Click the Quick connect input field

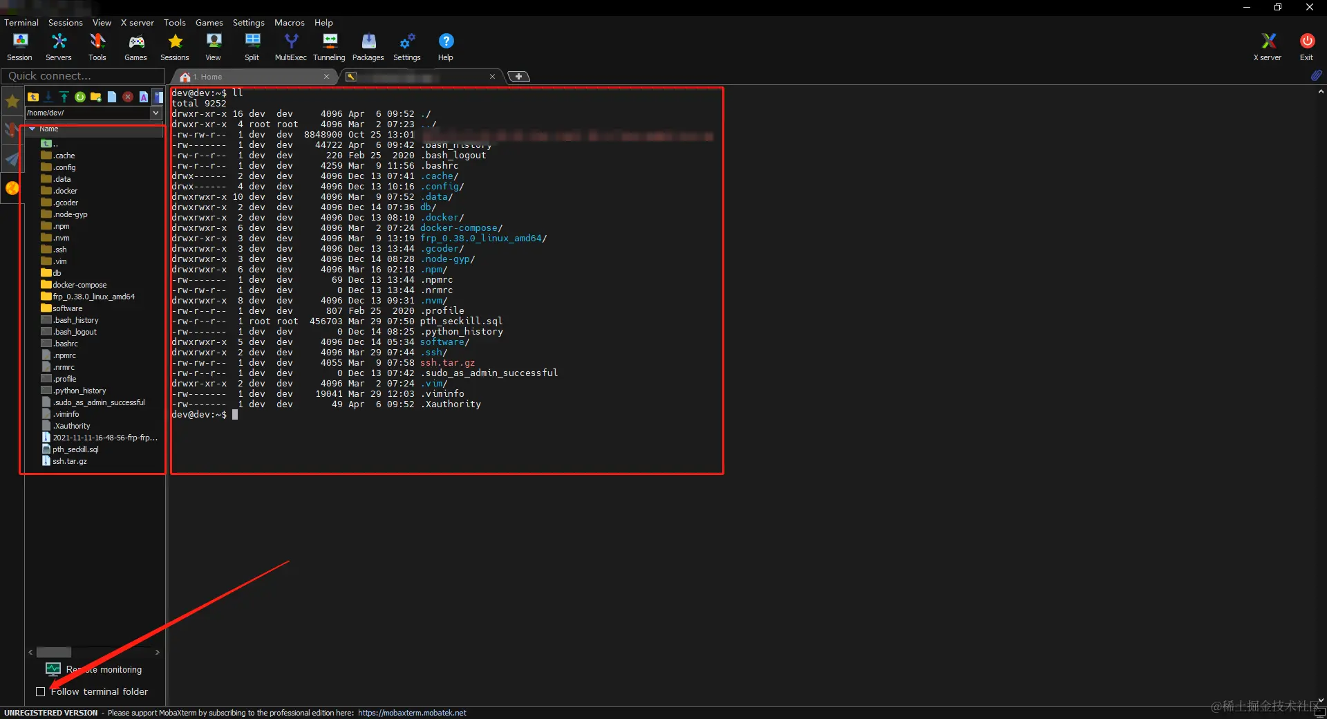pos(83,76)
